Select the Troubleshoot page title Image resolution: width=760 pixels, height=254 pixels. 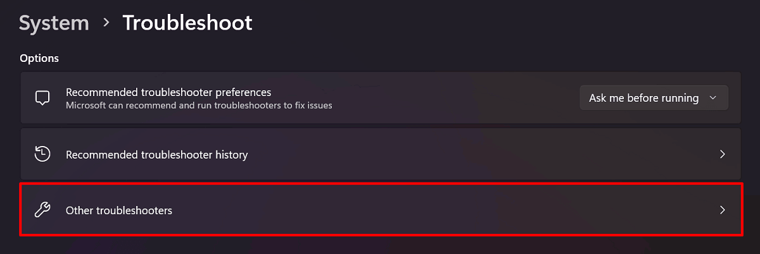[187, 23]
